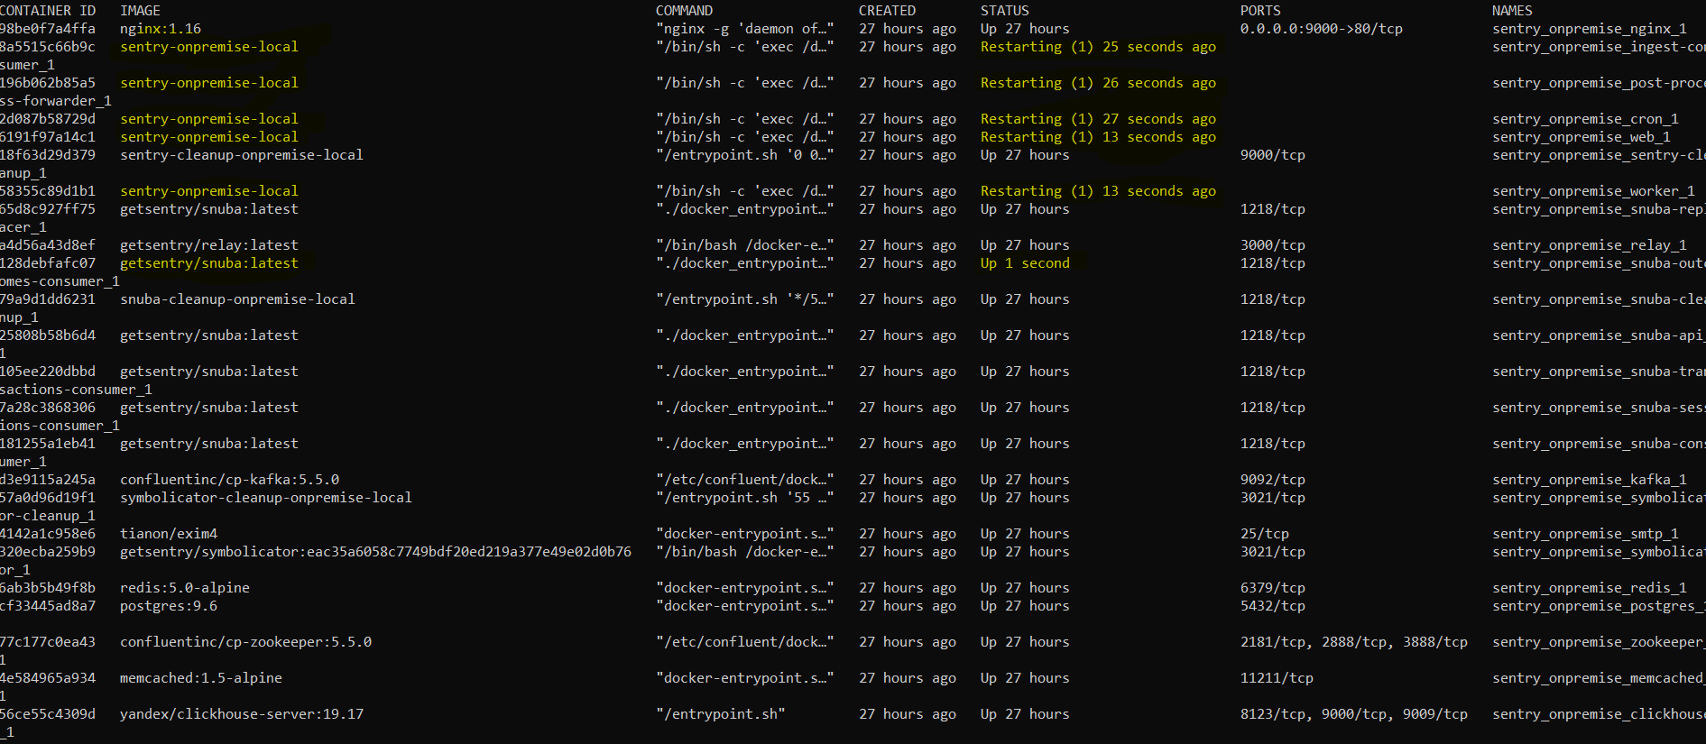Click the CONTAINER ID column header
The width and height of the screenshot is (1706, 744).
tap(48, 11)
